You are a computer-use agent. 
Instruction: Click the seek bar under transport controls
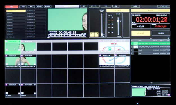(67, 38)
